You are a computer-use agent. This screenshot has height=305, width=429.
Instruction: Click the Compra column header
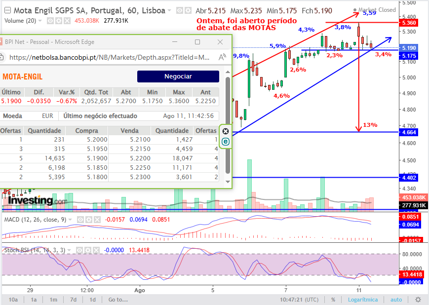tap(86, 131)
